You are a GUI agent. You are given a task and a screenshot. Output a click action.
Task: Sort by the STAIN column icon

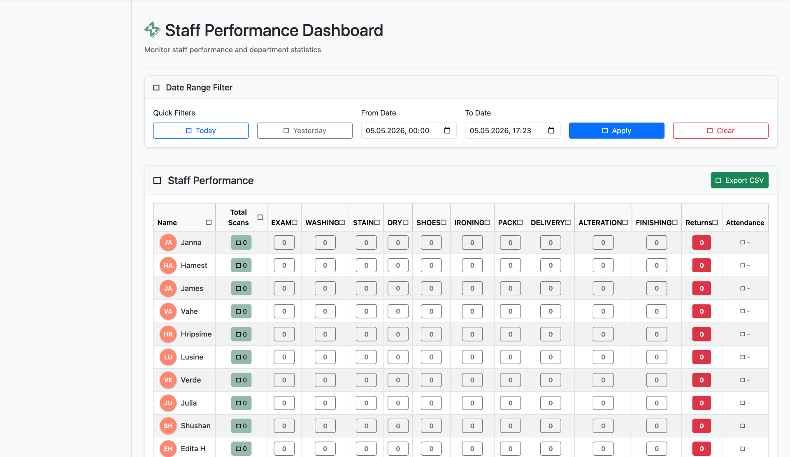click(x=377, y=223)
